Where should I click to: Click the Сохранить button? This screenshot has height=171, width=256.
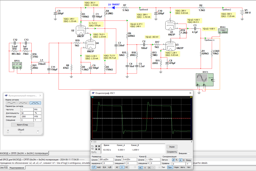[172, 152]
